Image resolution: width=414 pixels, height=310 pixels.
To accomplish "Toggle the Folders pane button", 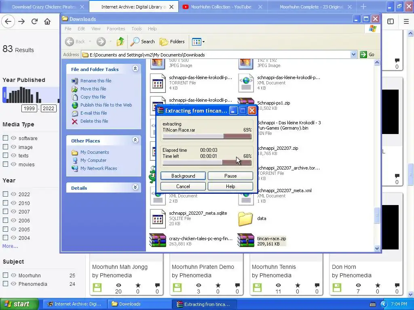I will 172,42.
